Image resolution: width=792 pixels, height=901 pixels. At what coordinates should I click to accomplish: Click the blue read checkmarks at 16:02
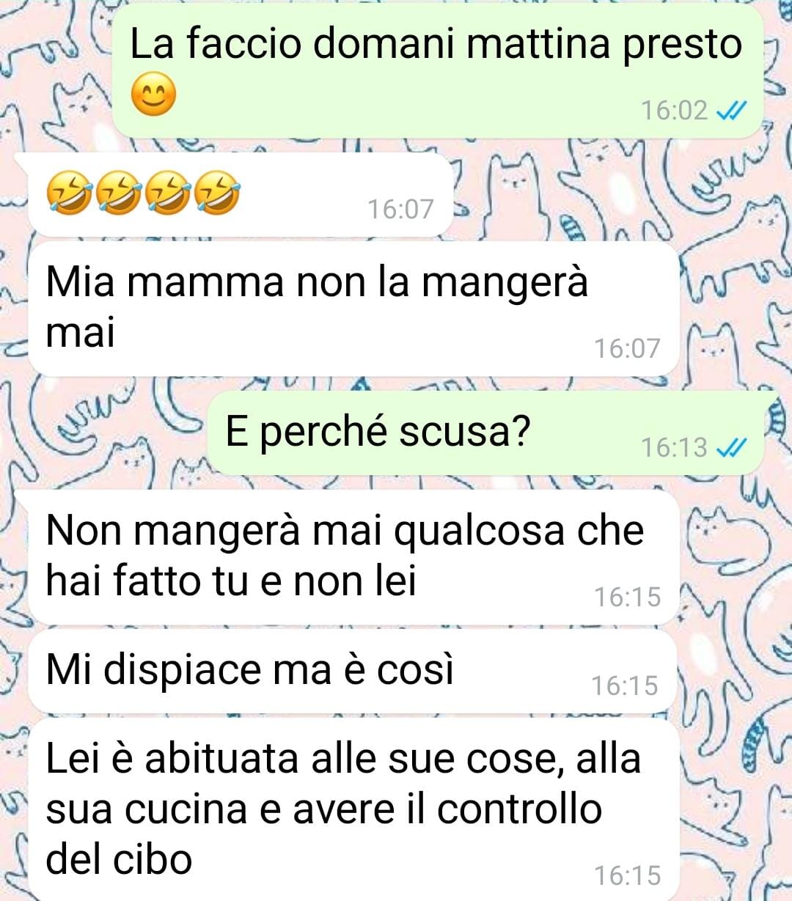click(730, 111)
